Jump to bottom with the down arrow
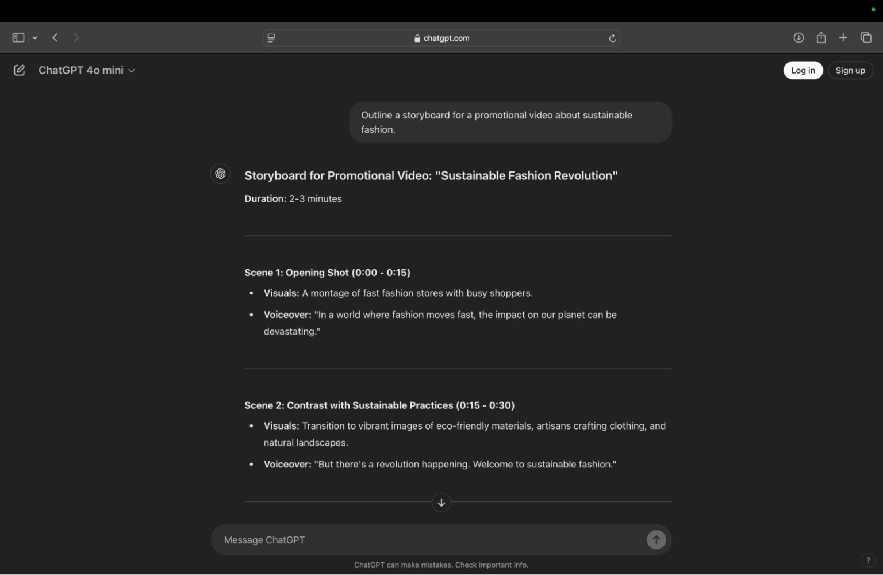883x575 pixels. click(x=441, y=502)
